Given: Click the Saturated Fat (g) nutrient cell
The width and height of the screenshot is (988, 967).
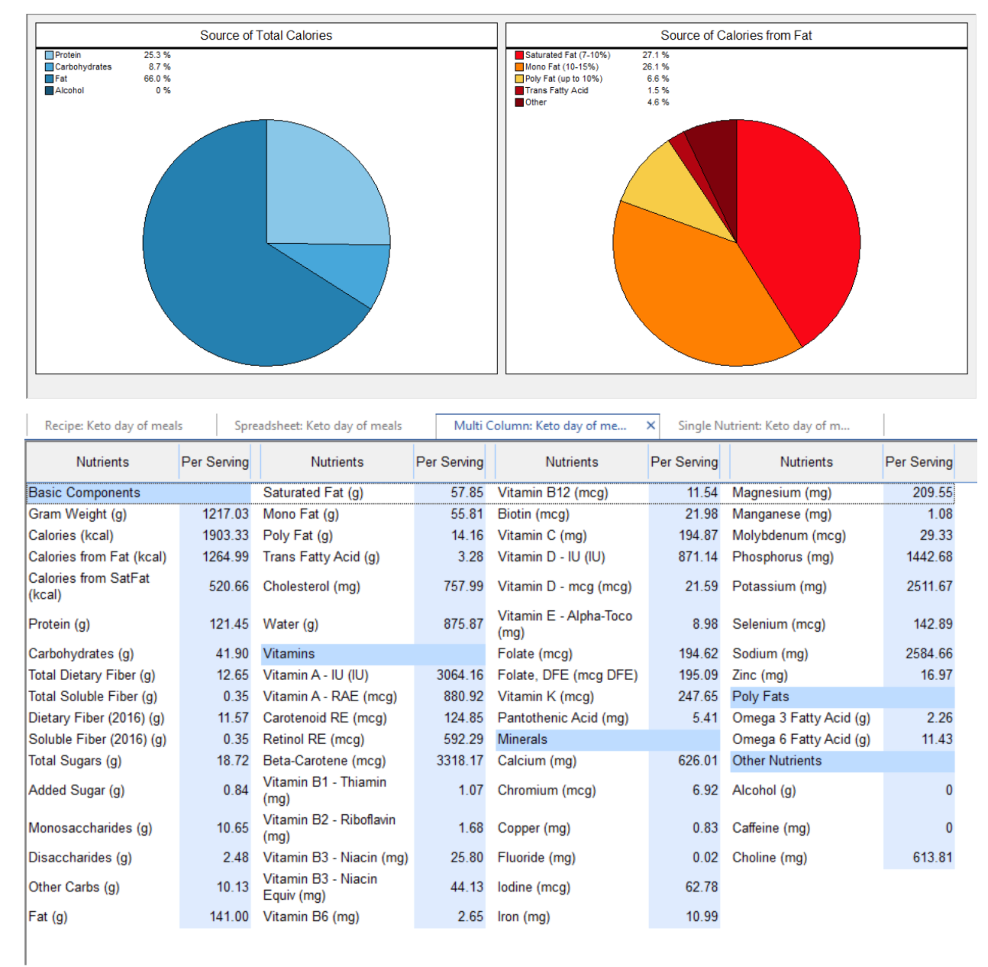Looking at the screenshot, I should [x=313, y=493].
